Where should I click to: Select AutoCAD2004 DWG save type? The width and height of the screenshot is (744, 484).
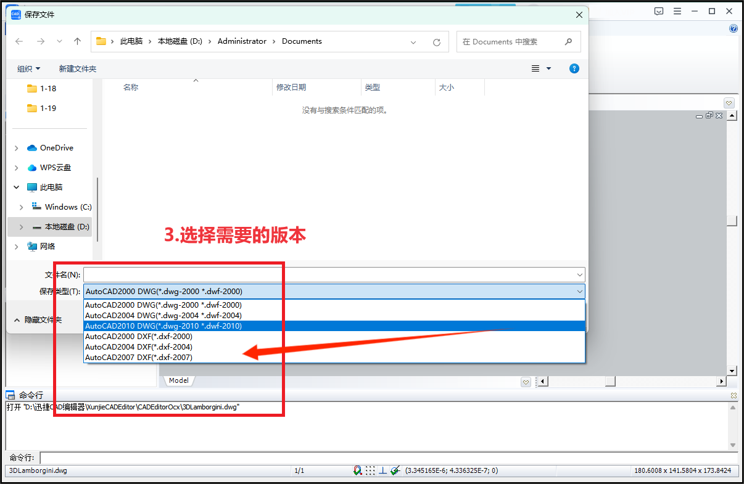click(x=334, y=315)
